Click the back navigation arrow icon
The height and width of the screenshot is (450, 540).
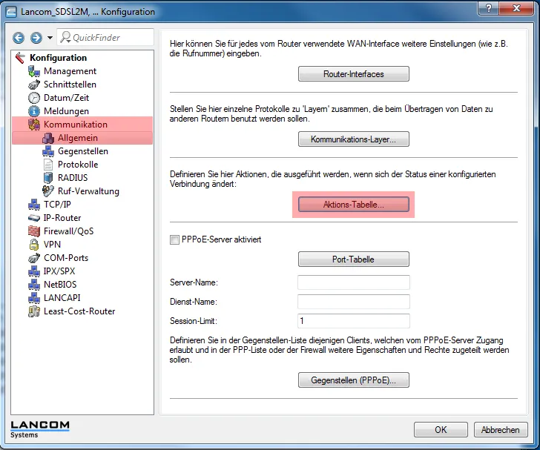(x=19, y=38)
